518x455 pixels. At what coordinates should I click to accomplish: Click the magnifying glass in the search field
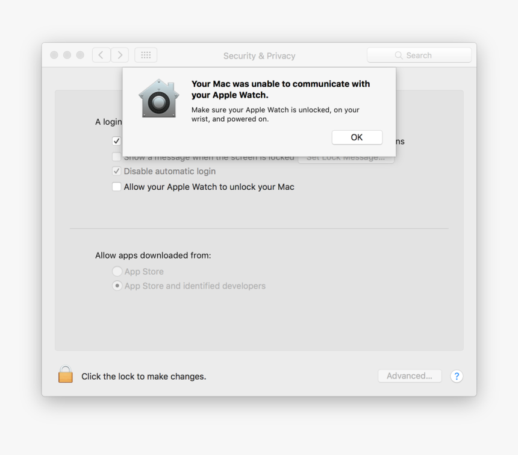[398, 55]
